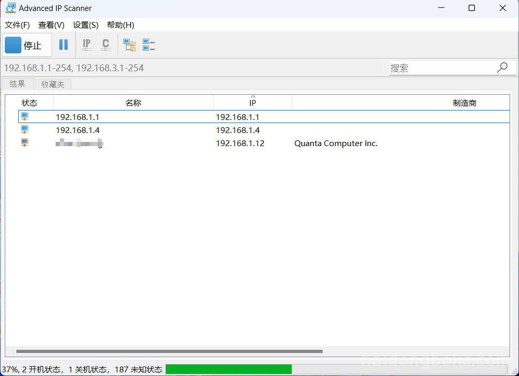Switch to the 收藏夹 tab
Screen dimensions: 519x376
(52, 84)
